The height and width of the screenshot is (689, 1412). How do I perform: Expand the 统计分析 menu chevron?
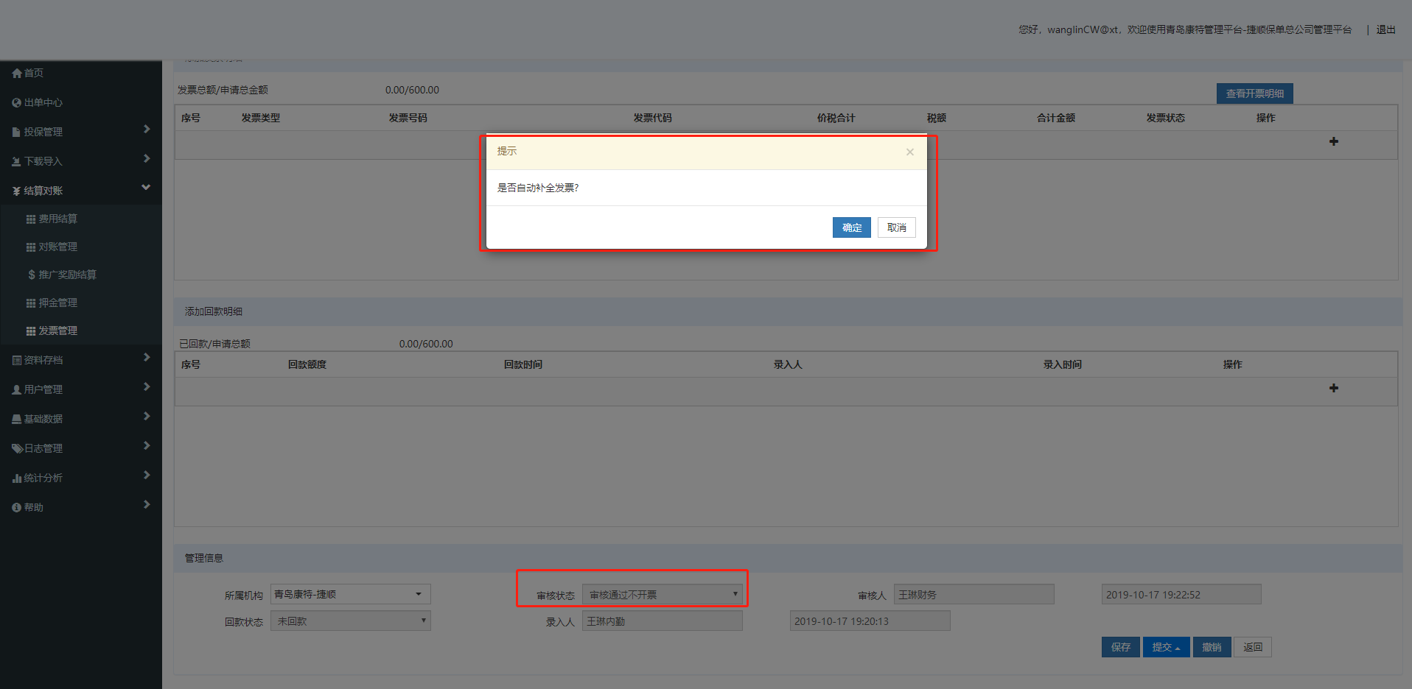147,475
